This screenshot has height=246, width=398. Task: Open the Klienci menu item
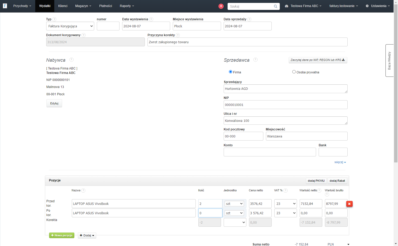[63, 6]
